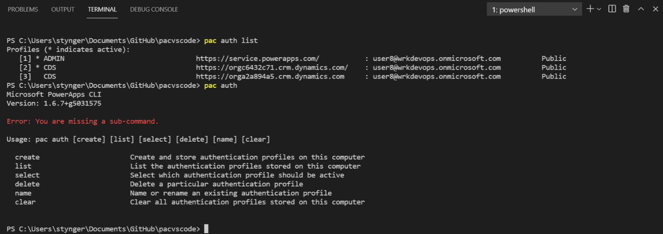The image size is (663, 234).
Task: Click the red missing sub-command error text
Action: pyautogui.click(x=82, y=121)
